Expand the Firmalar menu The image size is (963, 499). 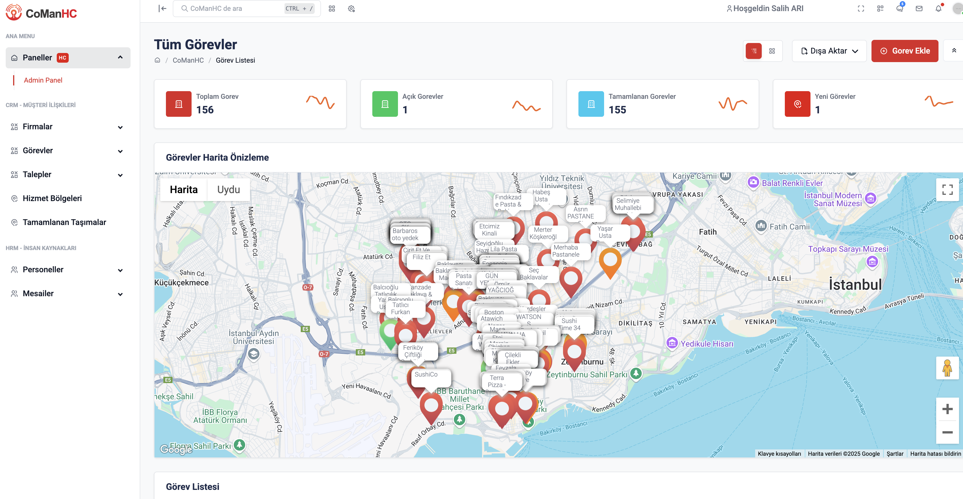68,127
